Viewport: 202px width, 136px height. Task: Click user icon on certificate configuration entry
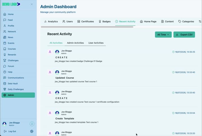(x=50, y=93)
